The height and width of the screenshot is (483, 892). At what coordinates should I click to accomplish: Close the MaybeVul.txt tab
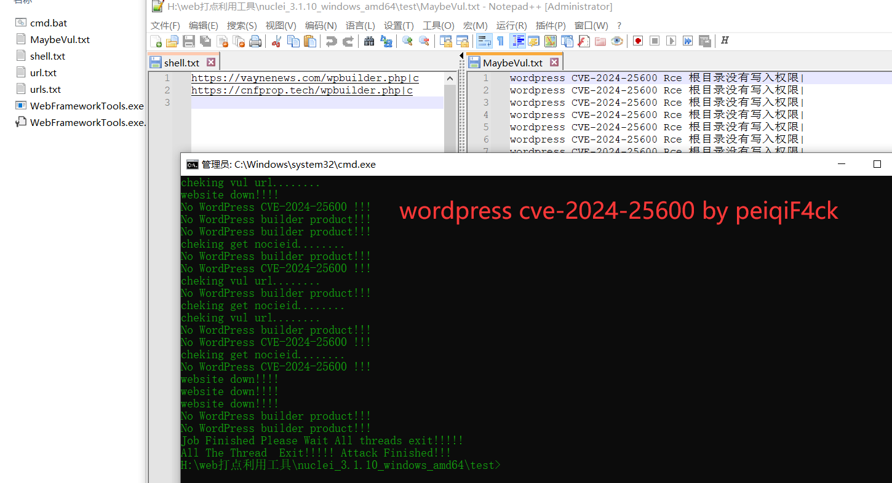coord(554,62)
